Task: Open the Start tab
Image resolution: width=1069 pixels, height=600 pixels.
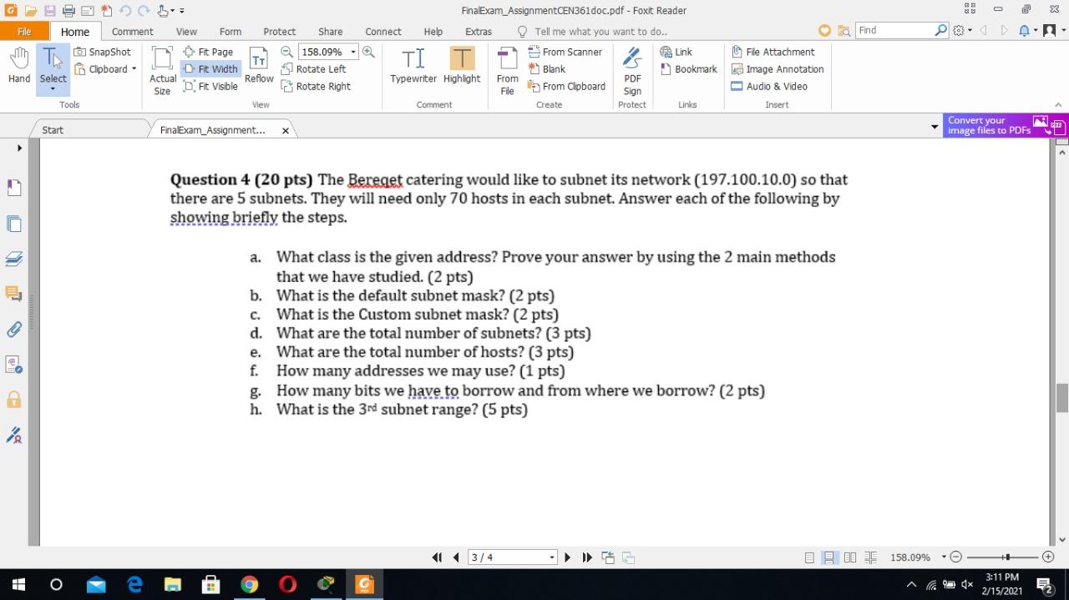Action: pyautogui.click(x=52, y=129)
